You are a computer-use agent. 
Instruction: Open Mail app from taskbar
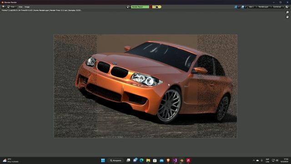[161, 160]
